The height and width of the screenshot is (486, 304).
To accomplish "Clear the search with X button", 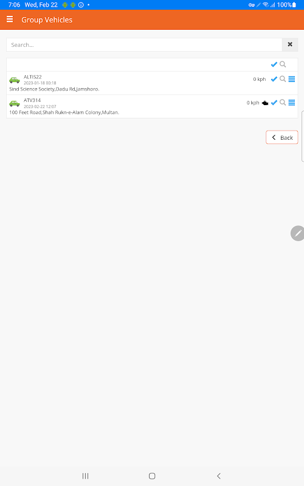I will tap(290, 44).
